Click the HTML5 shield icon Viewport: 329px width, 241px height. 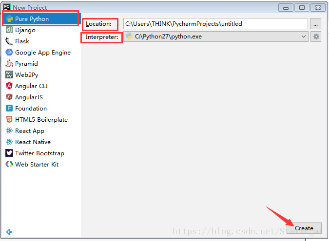[x=9, y=119]
